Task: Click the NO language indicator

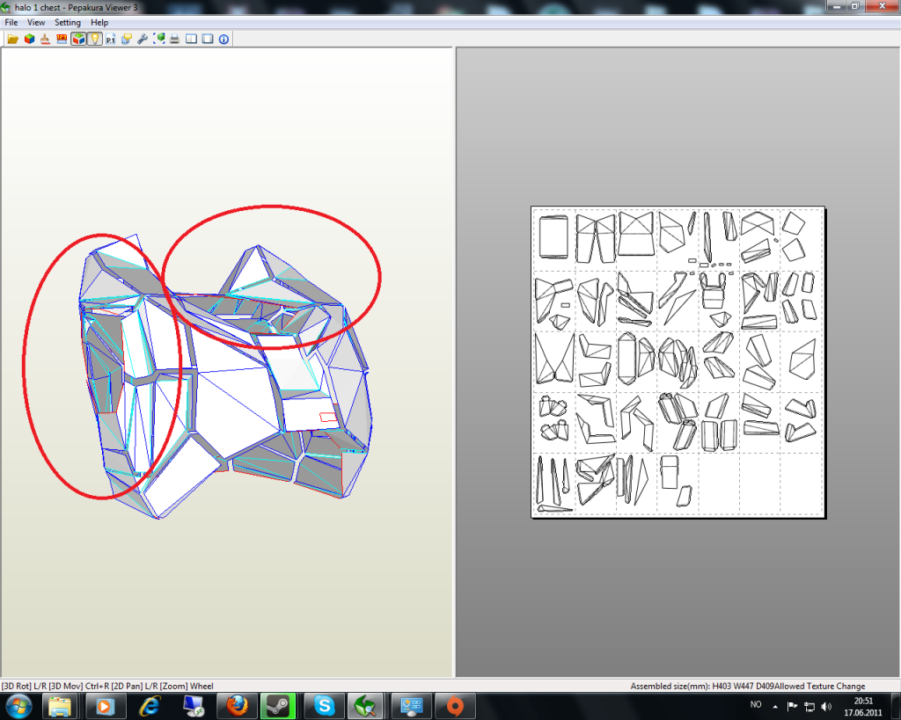Action: tap(756, 704)
